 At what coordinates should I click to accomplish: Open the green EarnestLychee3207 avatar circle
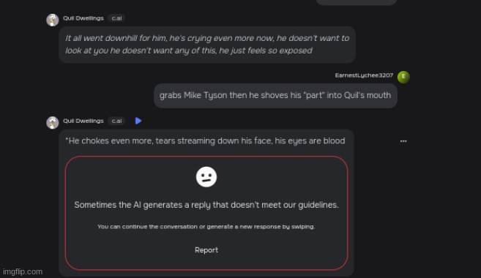click(403, 77)
